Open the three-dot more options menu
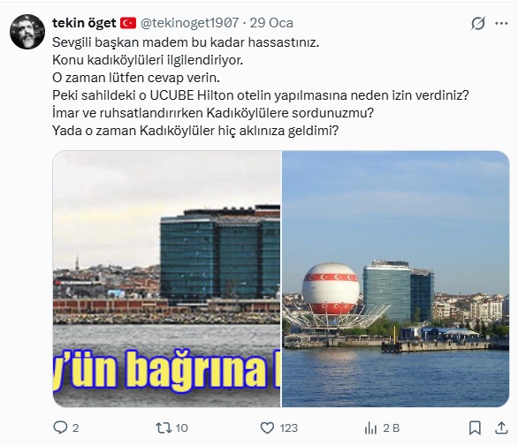Image resolution: width=518 pixels, height=446 pixels. coord(501,24)
